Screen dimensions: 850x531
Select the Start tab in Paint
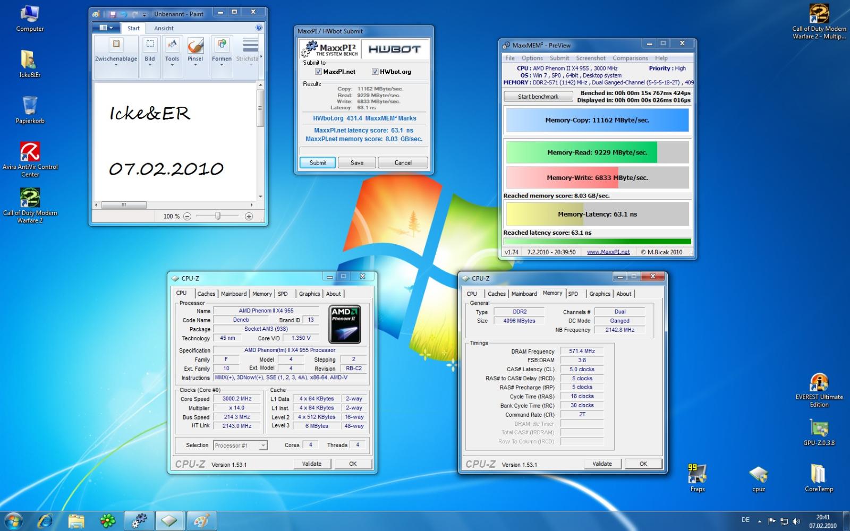click(x=133, y=28)
